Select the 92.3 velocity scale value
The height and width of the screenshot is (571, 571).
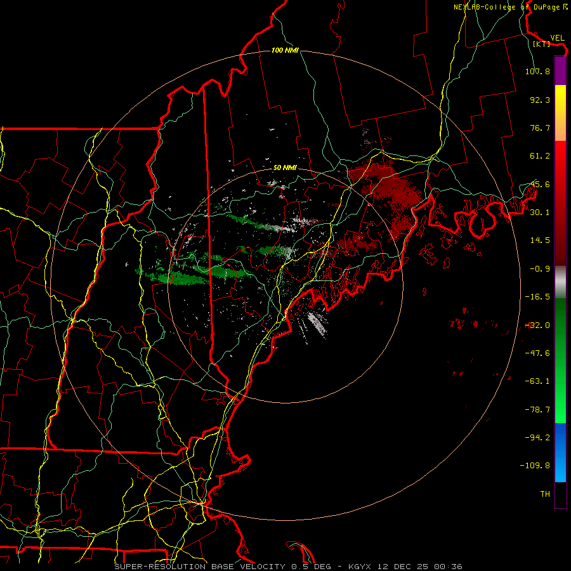(540, 100)
